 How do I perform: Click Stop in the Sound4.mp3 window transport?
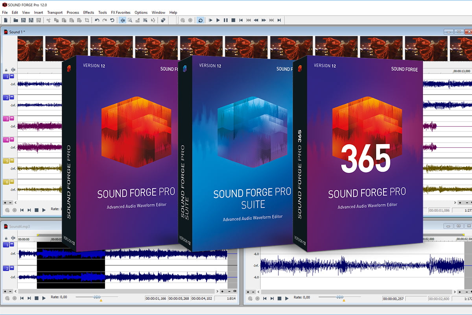click(37, 298)
